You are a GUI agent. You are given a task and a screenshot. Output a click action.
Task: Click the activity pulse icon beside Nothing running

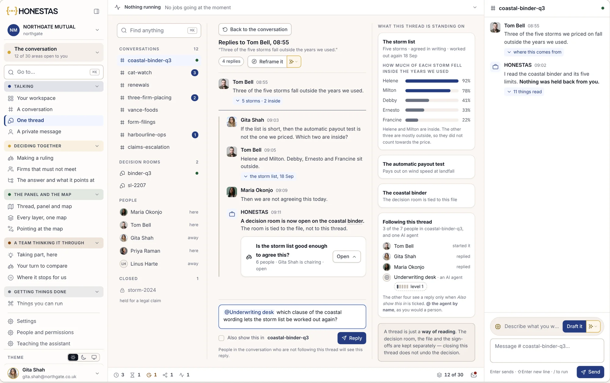pos(117,7)
